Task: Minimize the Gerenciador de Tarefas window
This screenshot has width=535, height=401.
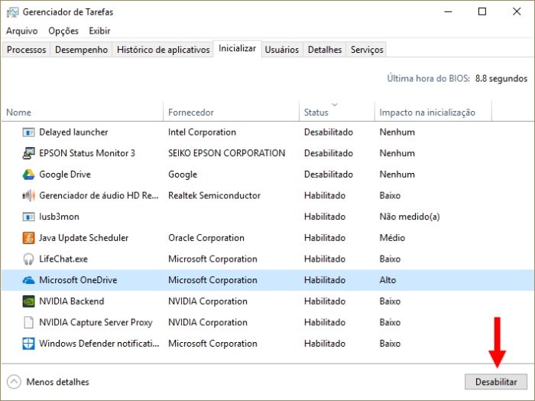Action: point(448,12)
